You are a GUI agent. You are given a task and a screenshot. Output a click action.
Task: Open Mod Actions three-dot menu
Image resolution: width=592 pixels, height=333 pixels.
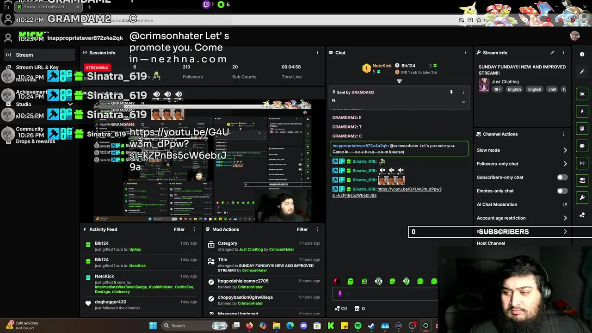tap(317, 229)
